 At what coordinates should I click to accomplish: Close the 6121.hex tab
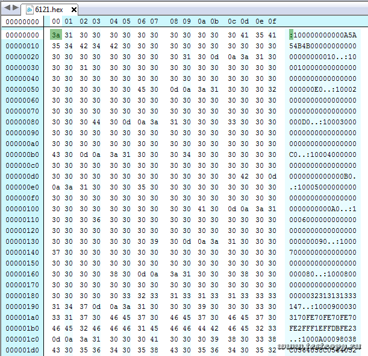(x=73, y=10)
